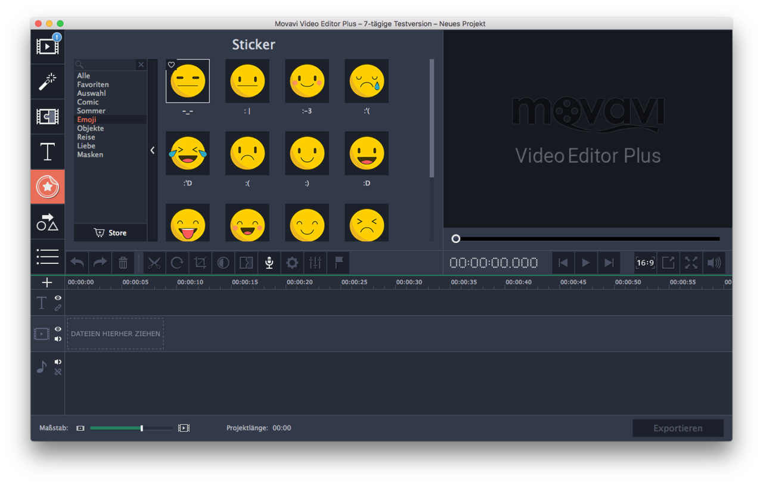Select the Stickers star tab
This screenshot has width=763, height=485.
pyautogui.click(x=48, y=187)
